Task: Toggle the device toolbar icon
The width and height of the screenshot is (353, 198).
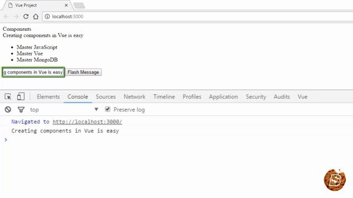Action: point(21,97)
